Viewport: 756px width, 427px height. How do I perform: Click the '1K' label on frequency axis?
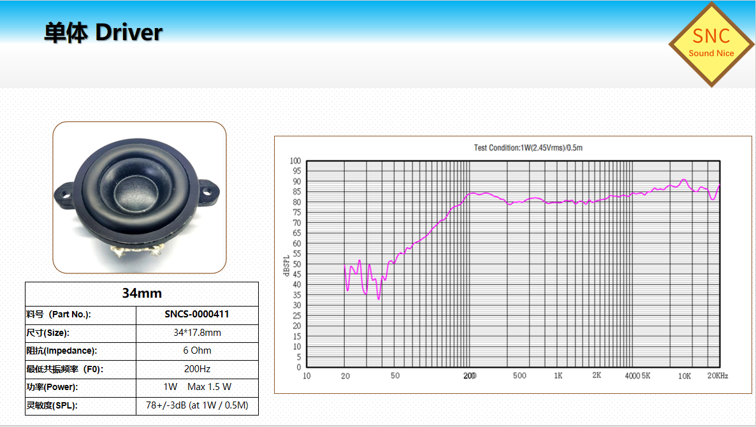(x=558, y=376)
